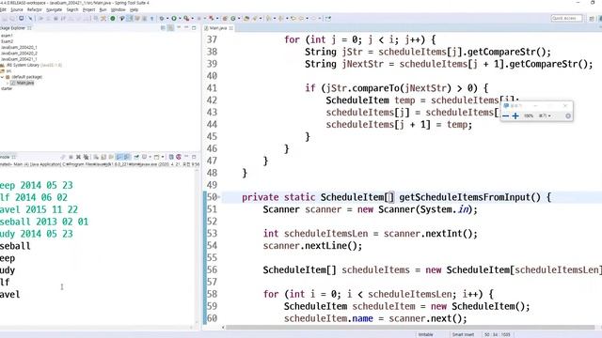The height and width of the screenshot is (338, 602).
Task: Remove all terminated launches in Console
Action: 86,157
